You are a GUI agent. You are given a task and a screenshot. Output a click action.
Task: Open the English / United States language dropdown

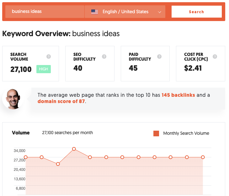(125, 12)
